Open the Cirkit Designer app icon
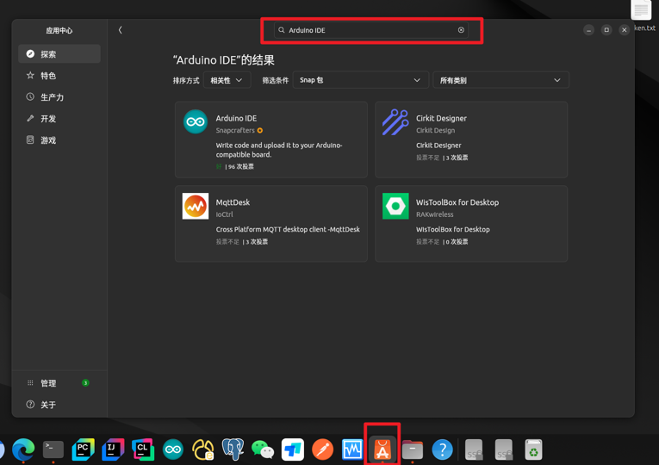Viewport: 659px width, 465px height. pyautogui.click(x=395, y=122)
